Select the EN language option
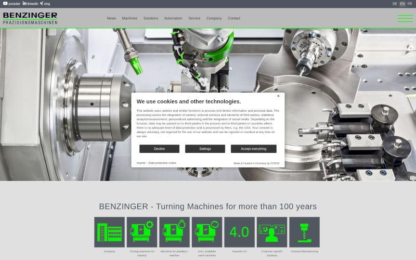Viewport: 416px width, 260px height. pos(402,4)
